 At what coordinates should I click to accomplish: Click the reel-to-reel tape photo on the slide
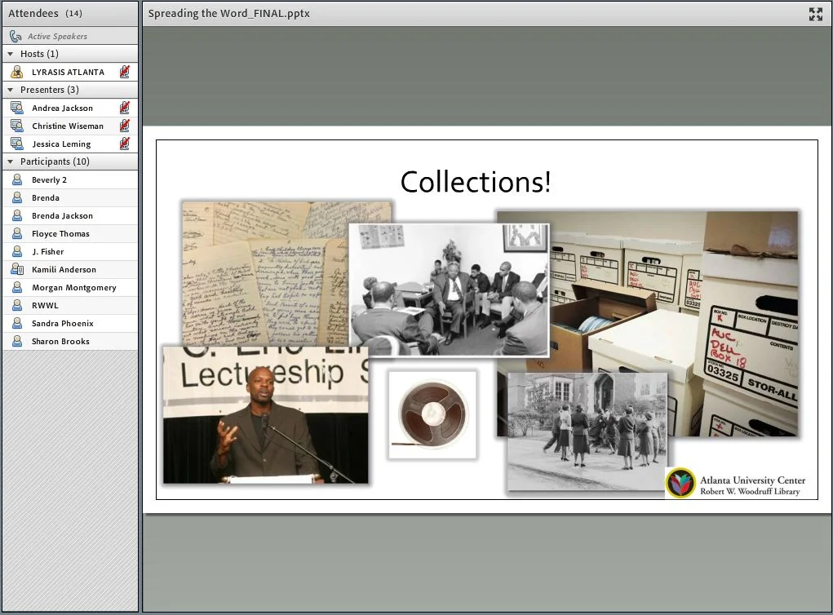click(432, 414)
